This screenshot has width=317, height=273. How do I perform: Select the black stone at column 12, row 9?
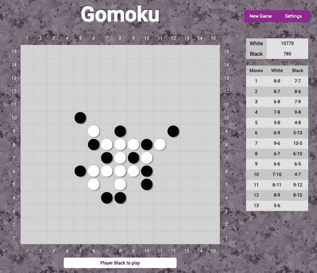[173, 131]
